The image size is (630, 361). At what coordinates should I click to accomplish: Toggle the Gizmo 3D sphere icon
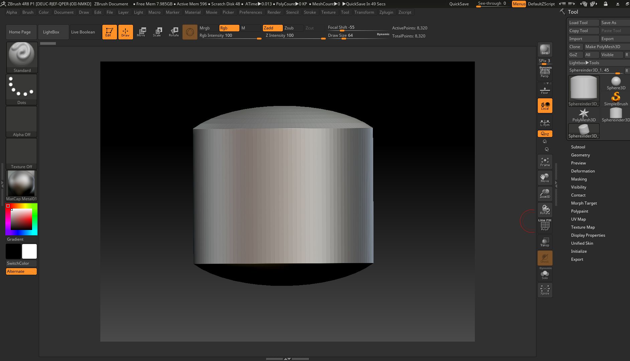pyautogui.click(x=190, y=32)
